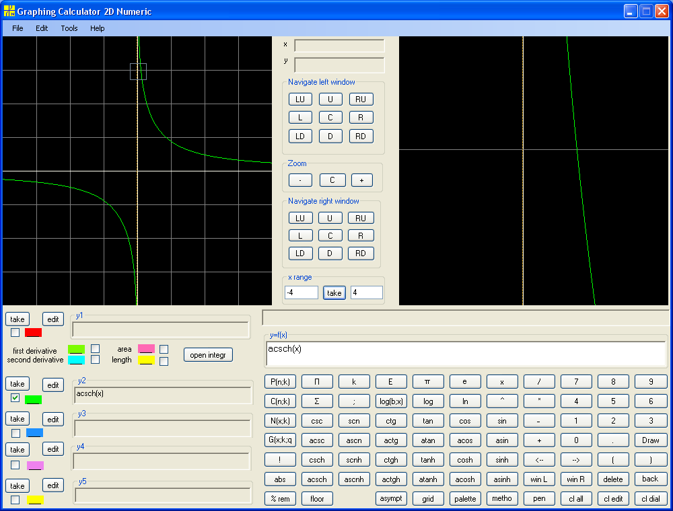Click the x range maximum field

coord(367,292)
